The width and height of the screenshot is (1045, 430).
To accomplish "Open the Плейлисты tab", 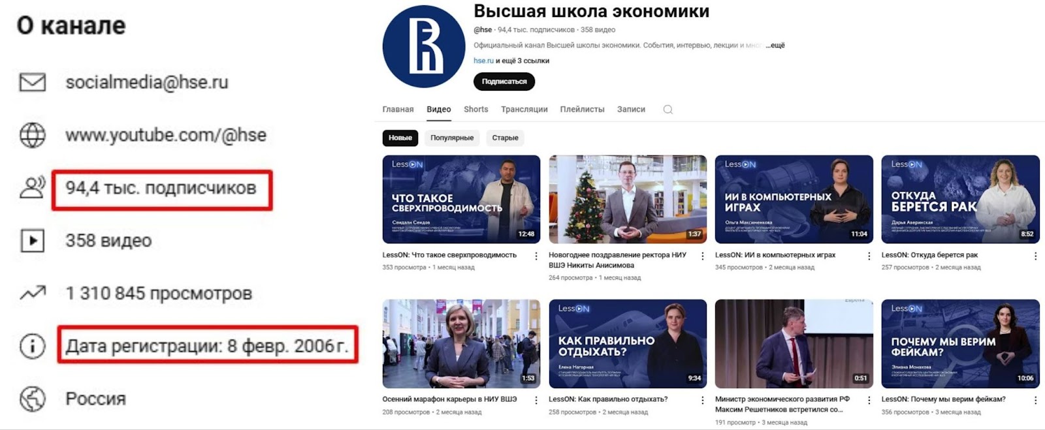I will coord(582,109).
